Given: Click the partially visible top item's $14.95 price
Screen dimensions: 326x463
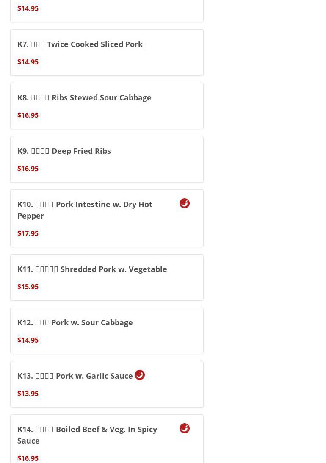Looking at the screenshot, I should point(28,8).
